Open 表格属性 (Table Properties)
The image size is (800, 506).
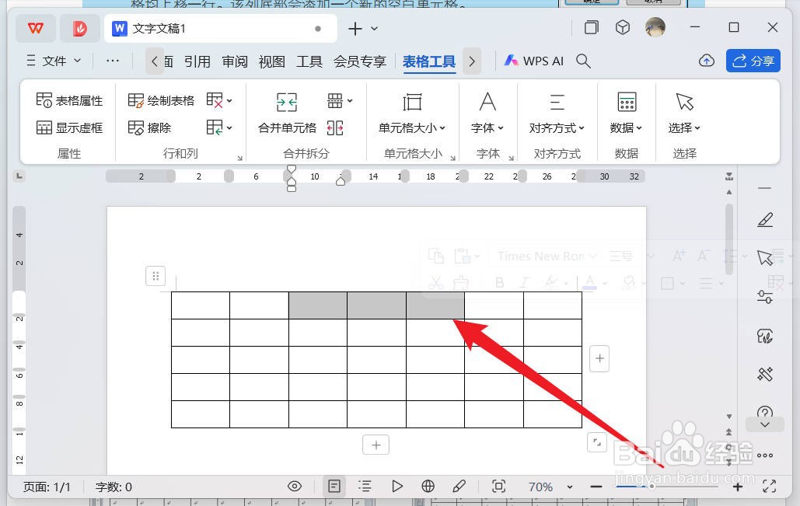pyautogui.click(x=68, y=99)
